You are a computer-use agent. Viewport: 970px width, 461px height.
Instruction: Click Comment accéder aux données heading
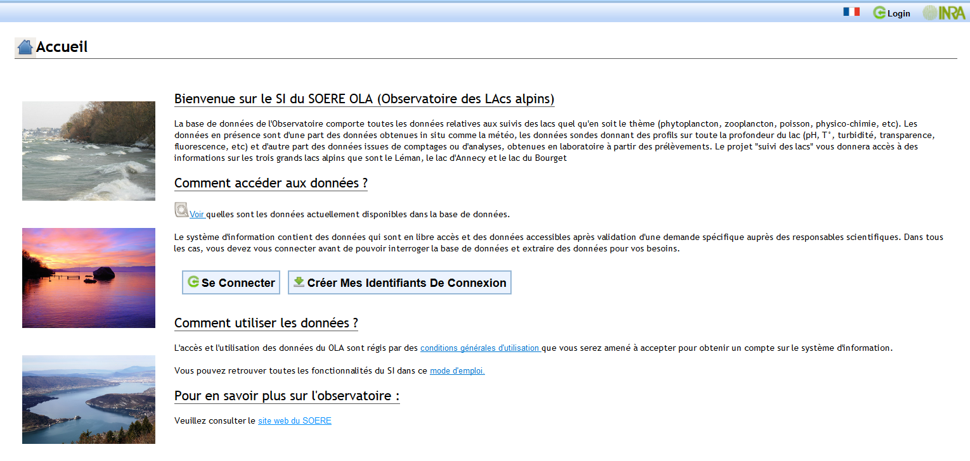[271, 184]
